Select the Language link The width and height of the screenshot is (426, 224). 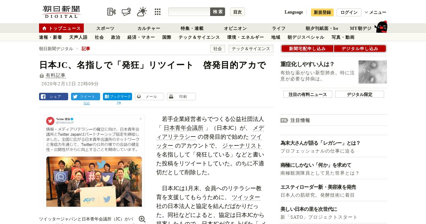pos(294,12)
